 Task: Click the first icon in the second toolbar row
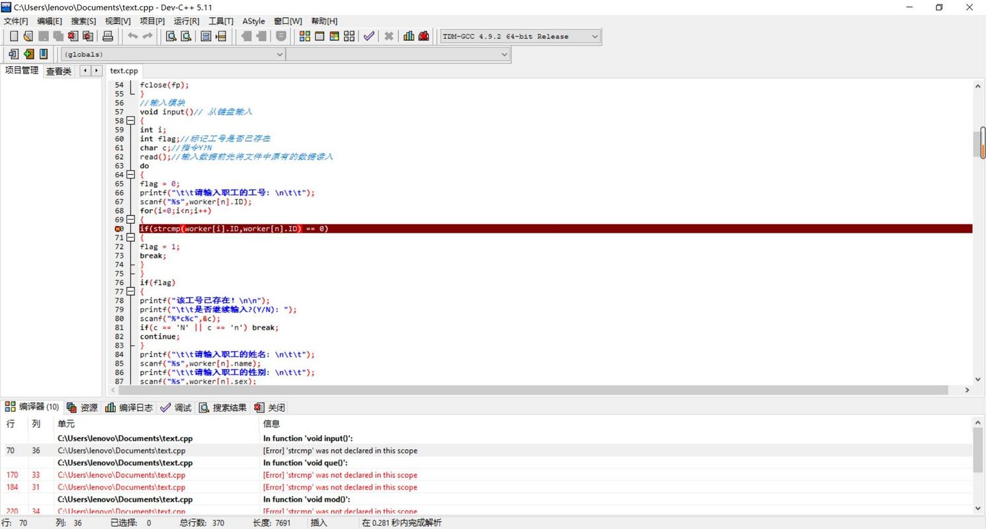(x=13, y=54)
